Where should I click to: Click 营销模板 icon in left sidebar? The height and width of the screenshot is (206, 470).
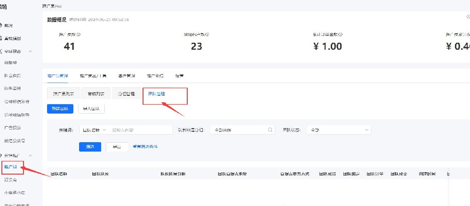click(x=1, y=38)
